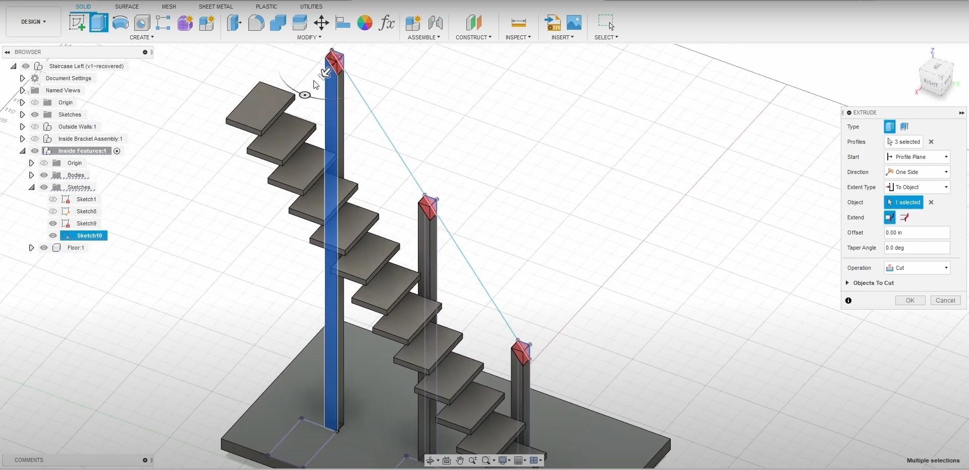This screenshot has height=470, width=969.
Task: Activate the Move/Copy tool
Action: [x=321, y=23]
